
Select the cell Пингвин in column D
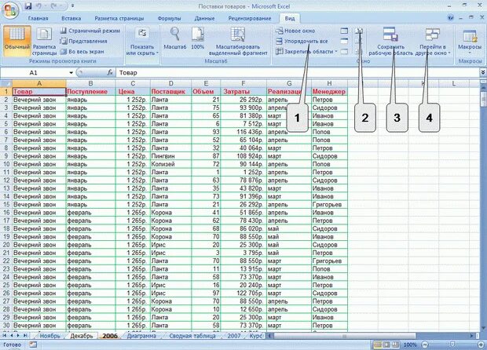click(x=170, y=156)
